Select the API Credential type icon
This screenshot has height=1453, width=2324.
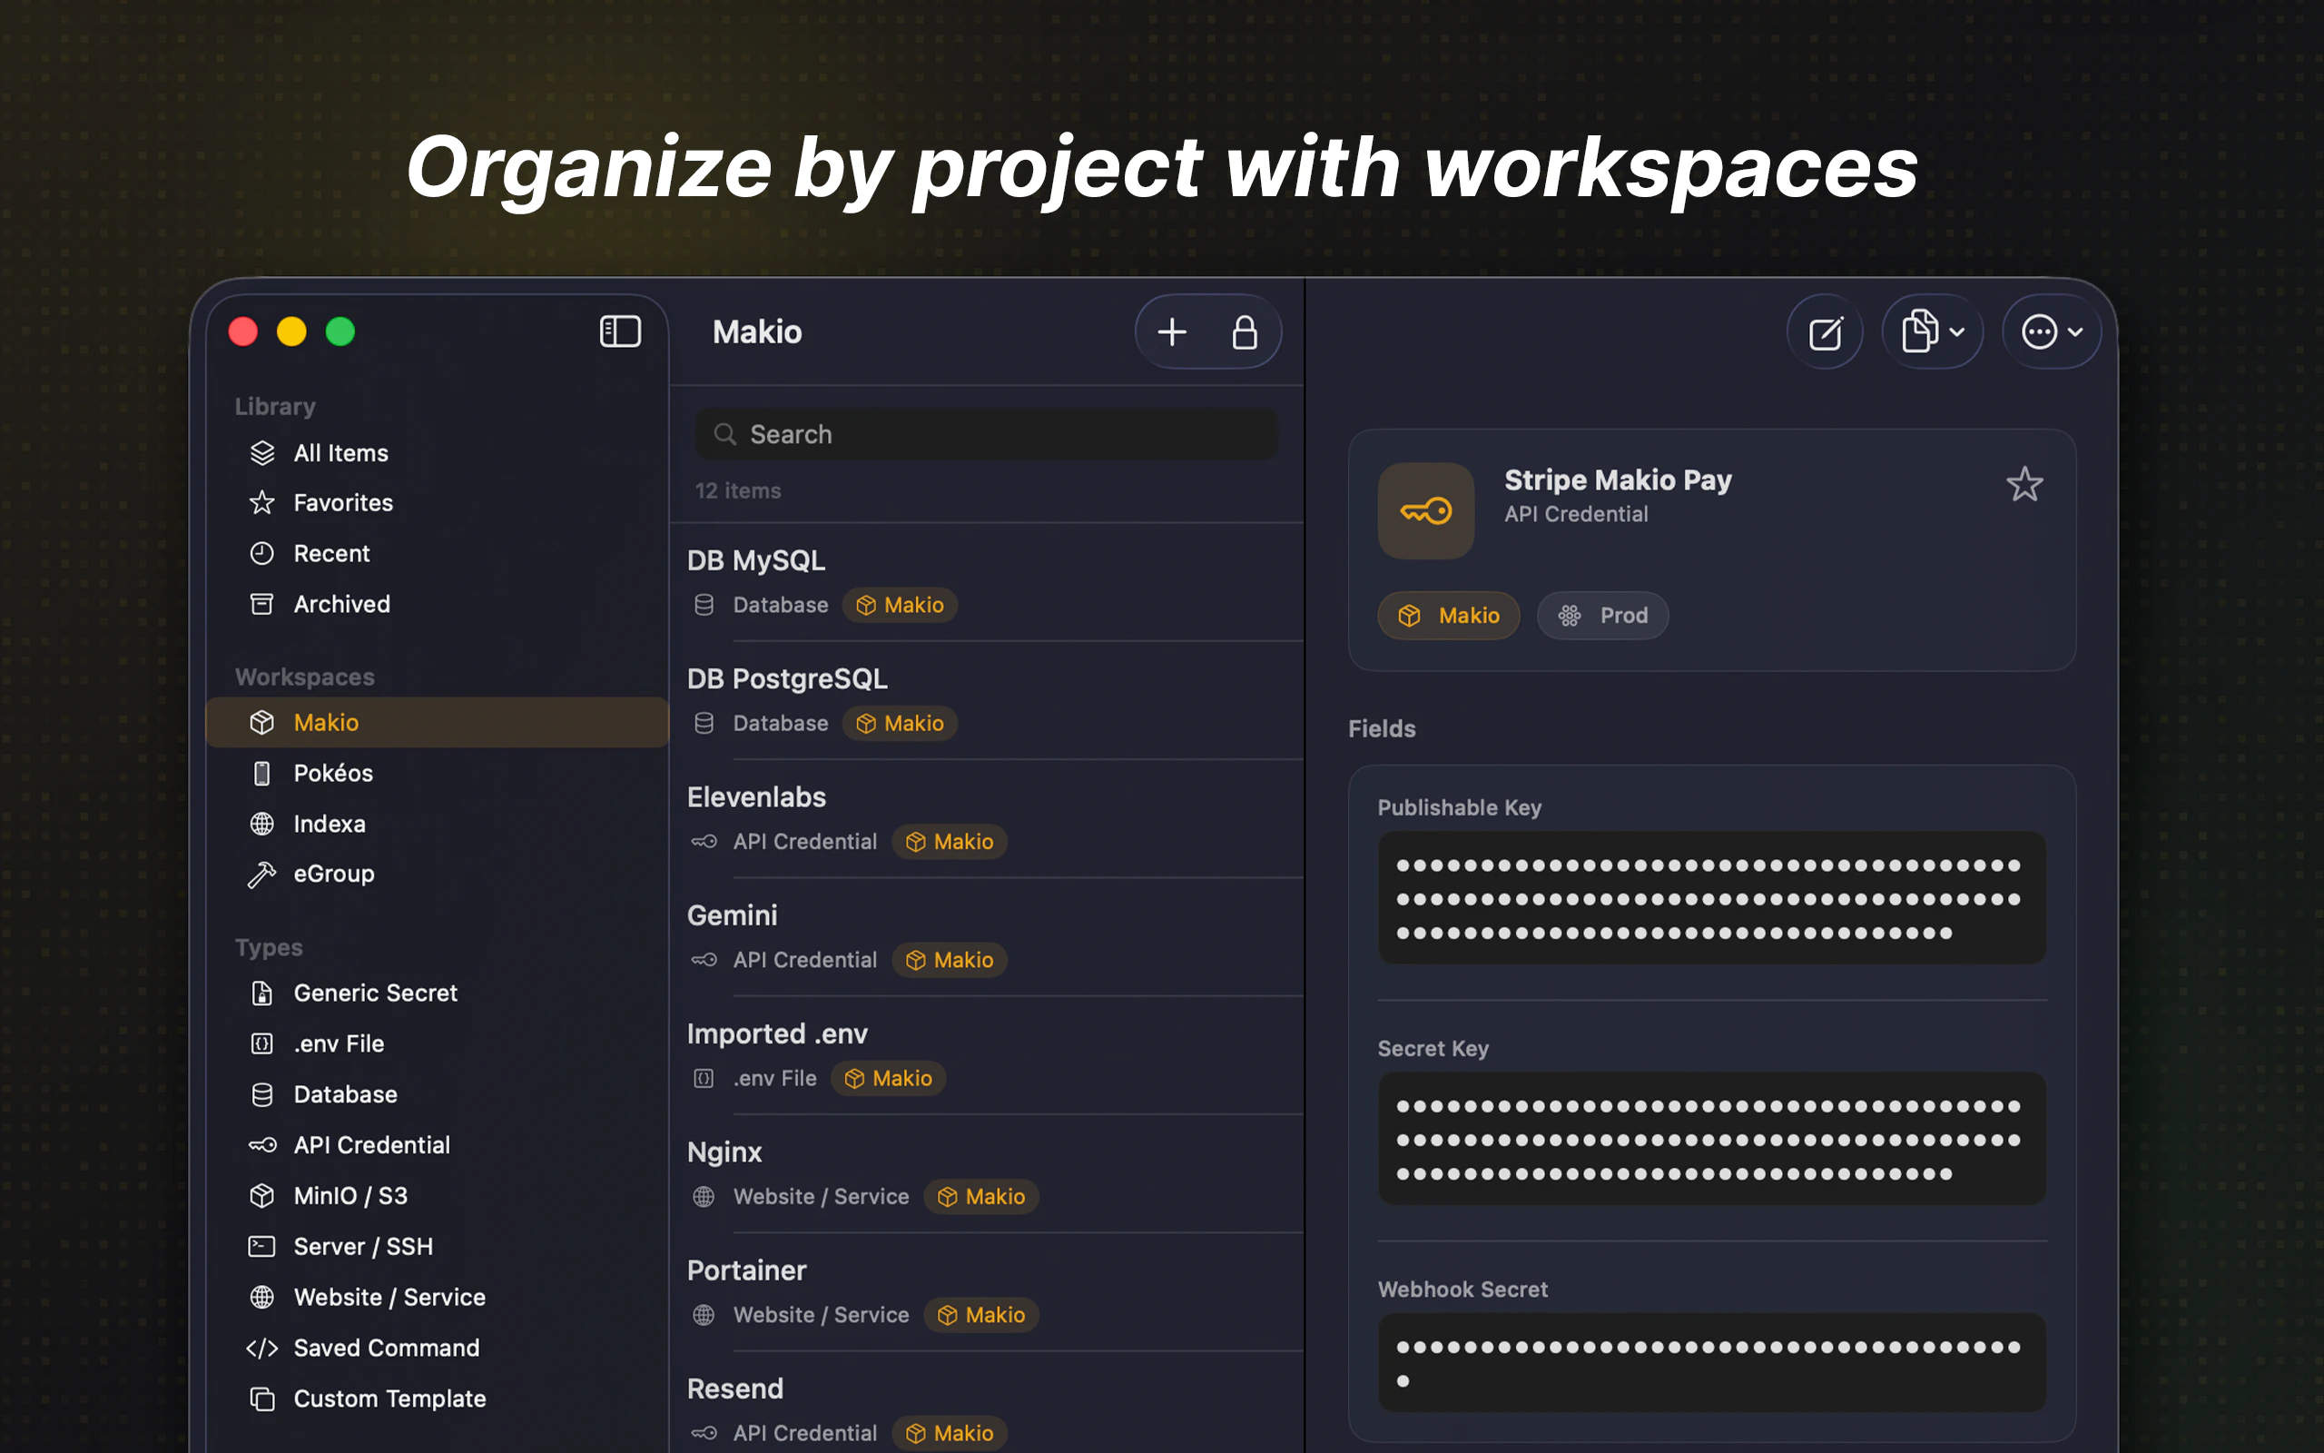pos(262,1144)
